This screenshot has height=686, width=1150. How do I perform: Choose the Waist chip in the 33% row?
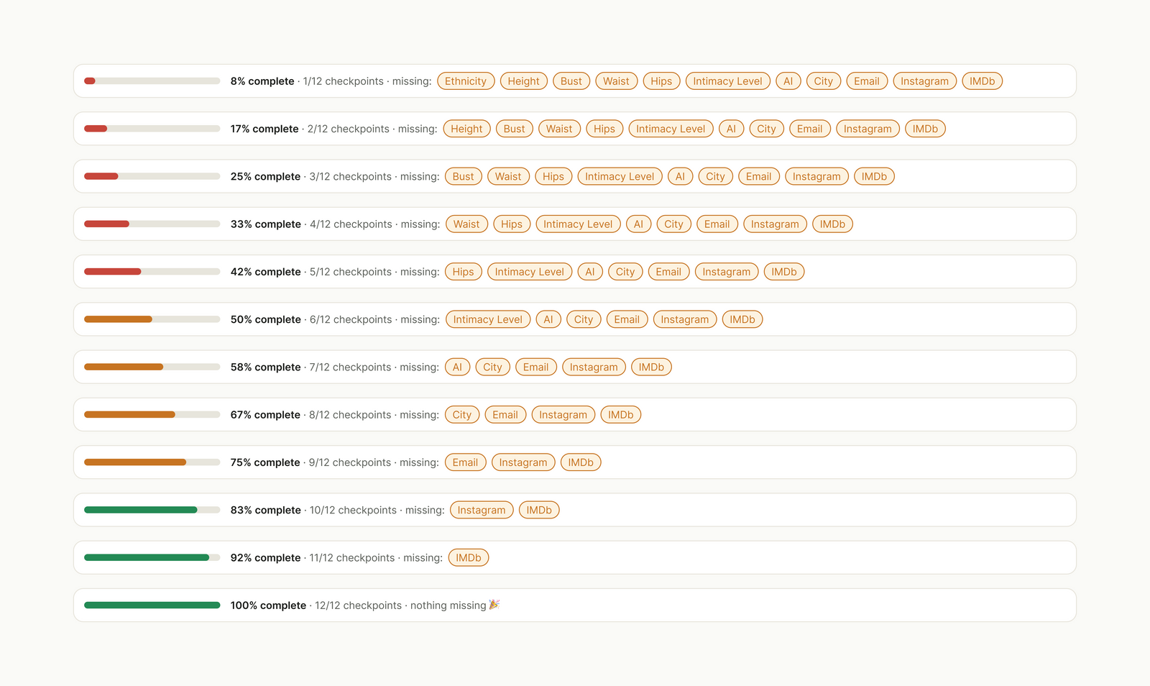click(x=466, y=224)
